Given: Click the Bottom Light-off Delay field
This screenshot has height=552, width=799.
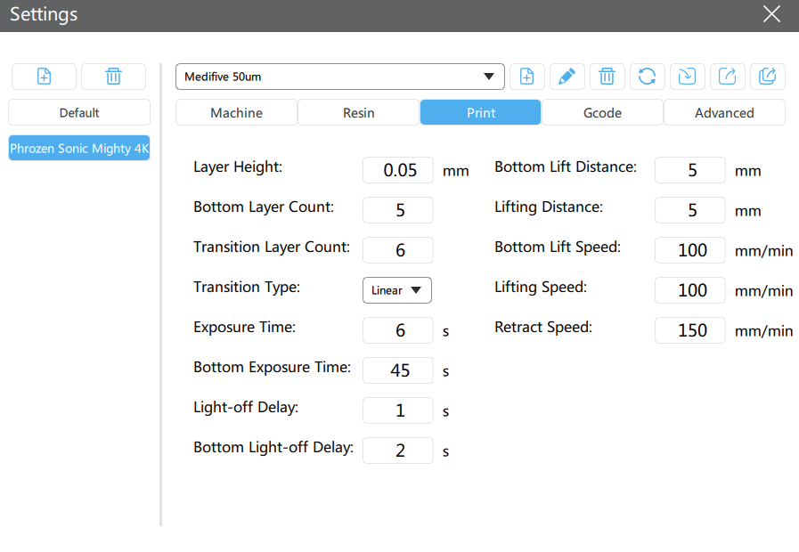Looking at the screenshot, I should pos(398,451).
